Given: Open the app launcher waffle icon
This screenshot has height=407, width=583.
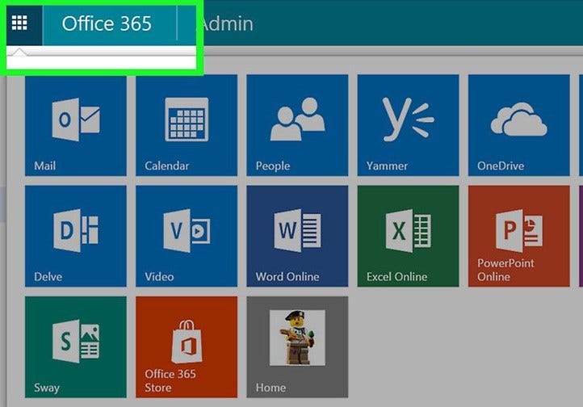Looking at the screenshot, I should (x=19, y=23).
